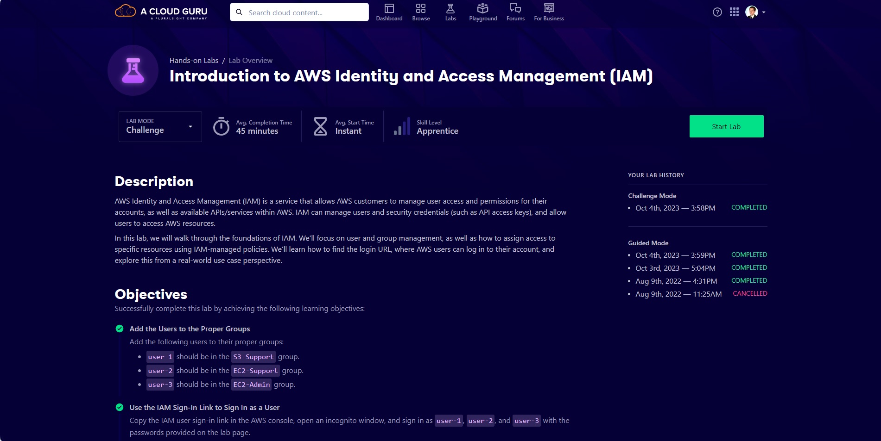Click the Apprentice skill level value
This screenshot has width=881, height=441.
click(437, 131)
